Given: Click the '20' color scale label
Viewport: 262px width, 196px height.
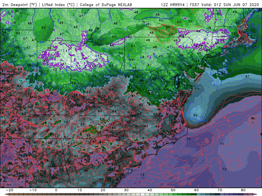Looking at the screenshot, I should pos(103,190).
